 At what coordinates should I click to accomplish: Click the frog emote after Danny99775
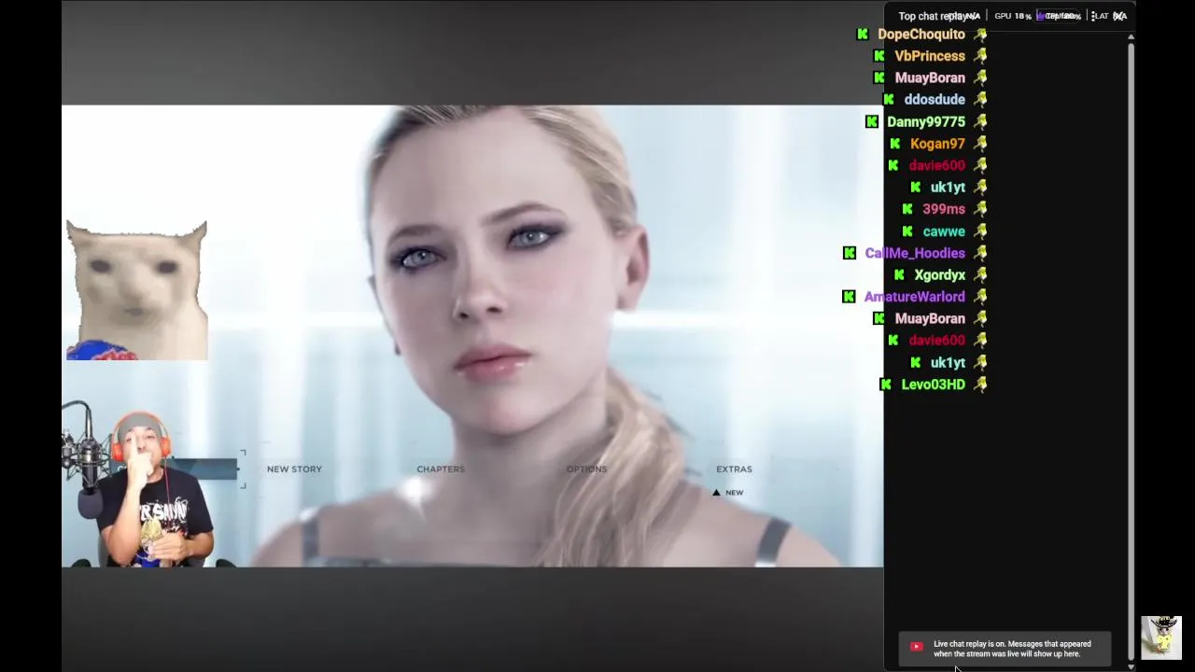pos(980,121)
